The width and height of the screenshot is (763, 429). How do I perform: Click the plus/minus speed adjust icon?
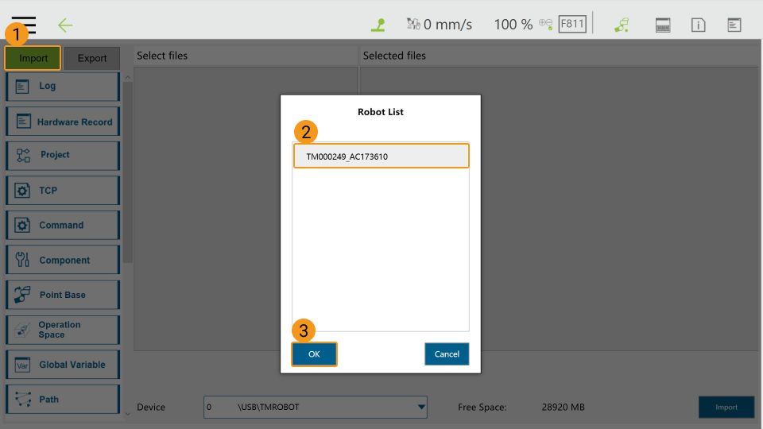click(545, 23)
